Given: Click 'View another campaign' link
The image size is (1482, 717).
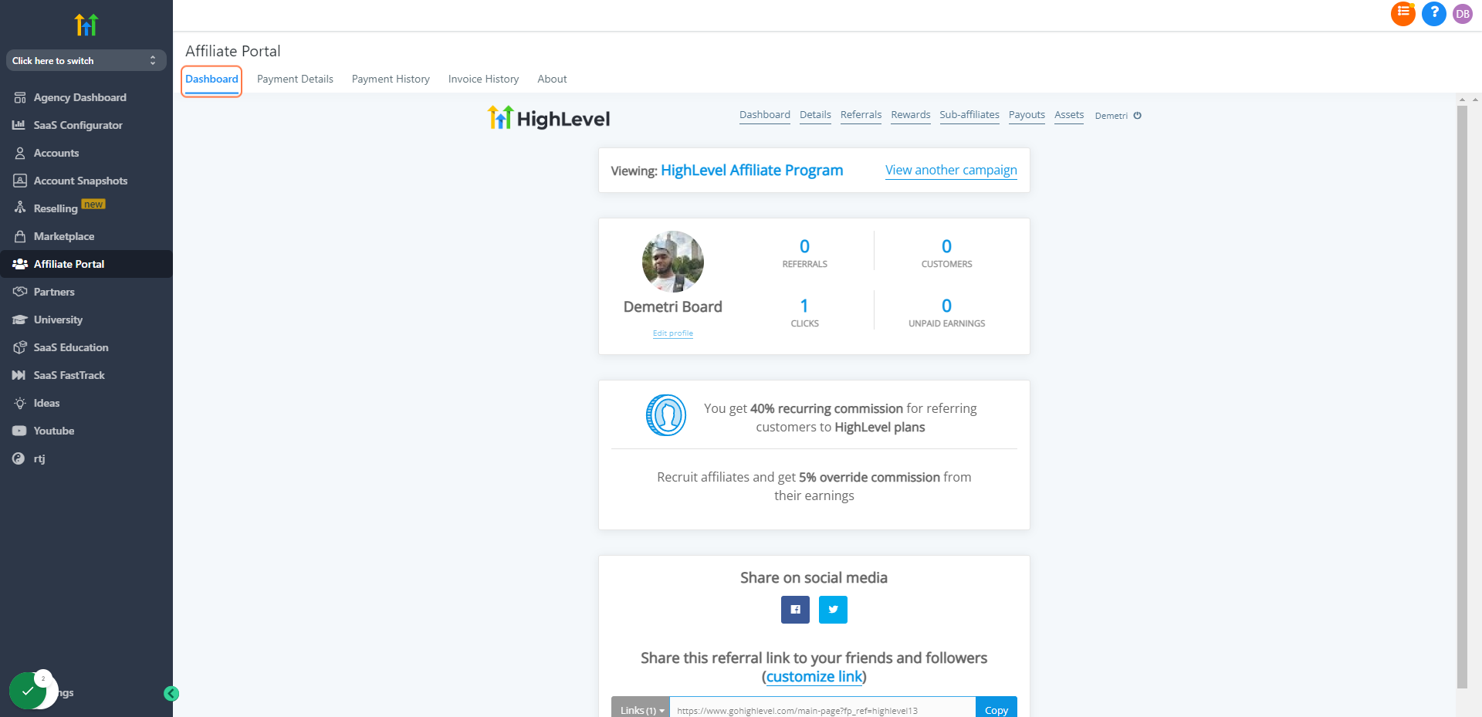Looking at the screenshot, I should pyautogui.click(x=951, y=171).
